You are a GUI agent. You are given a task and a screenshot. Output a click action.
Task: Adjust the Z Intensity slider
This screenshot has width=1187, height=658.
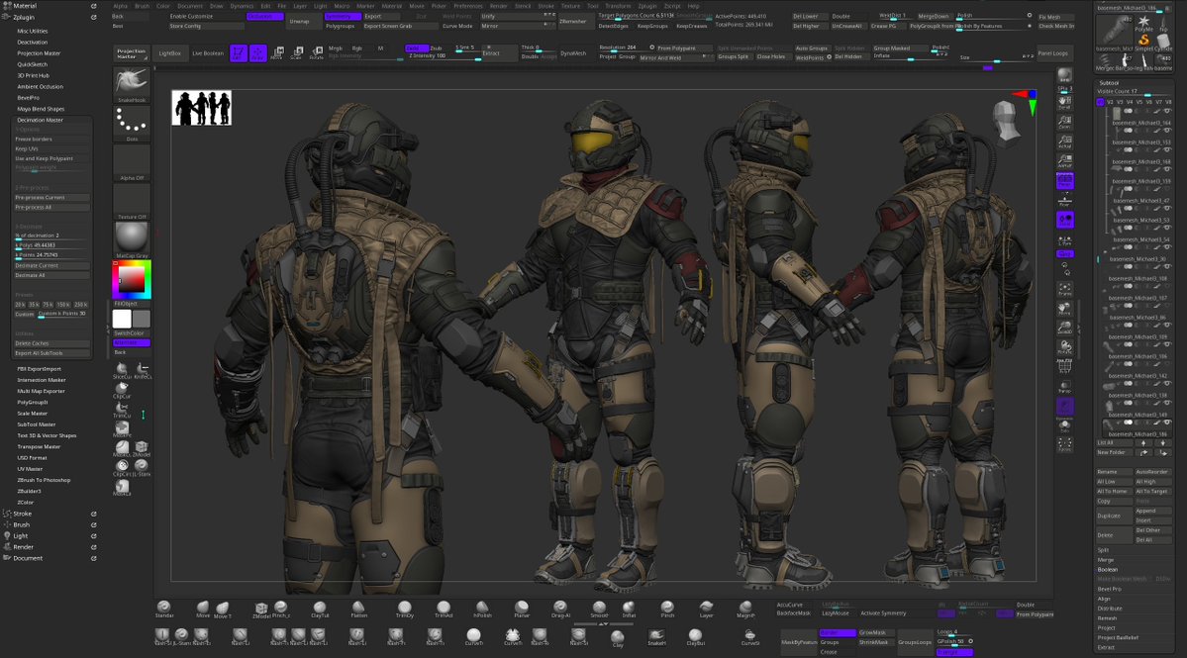tap(445, 56)
